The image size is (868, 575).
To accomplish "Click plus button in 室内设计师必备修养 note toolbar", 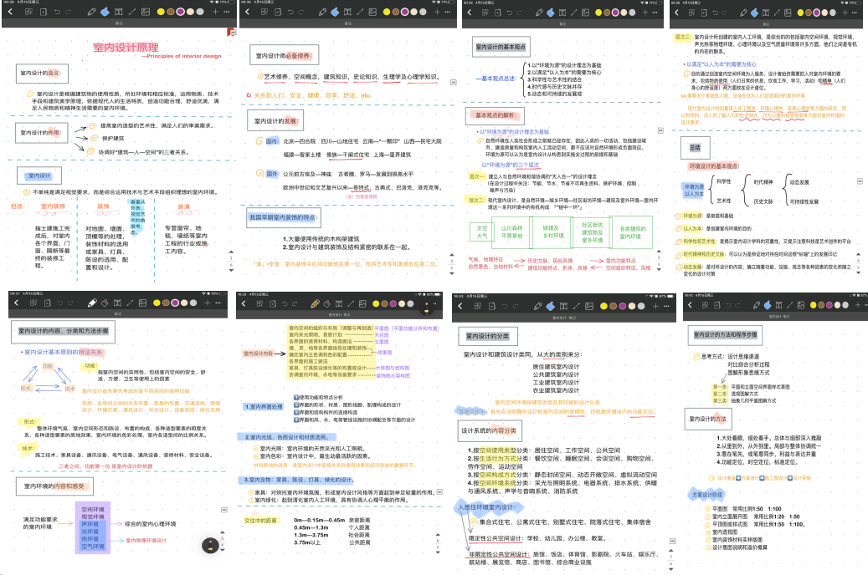I will click(x=434, y=13).
